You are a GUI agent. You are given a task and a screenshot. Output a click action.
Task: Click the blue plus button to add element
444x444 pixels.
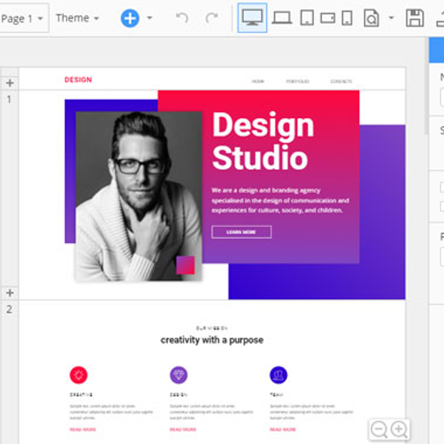(129, 18)
